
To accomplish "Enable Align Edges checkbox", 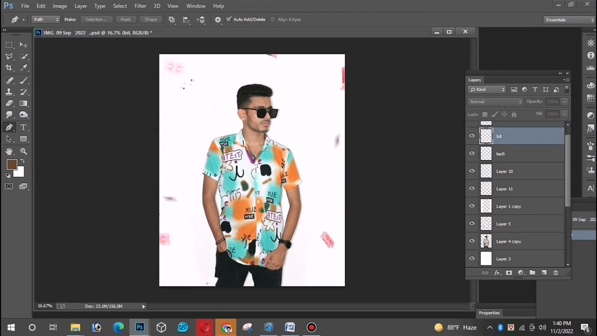I will click(x=272, y=20).
